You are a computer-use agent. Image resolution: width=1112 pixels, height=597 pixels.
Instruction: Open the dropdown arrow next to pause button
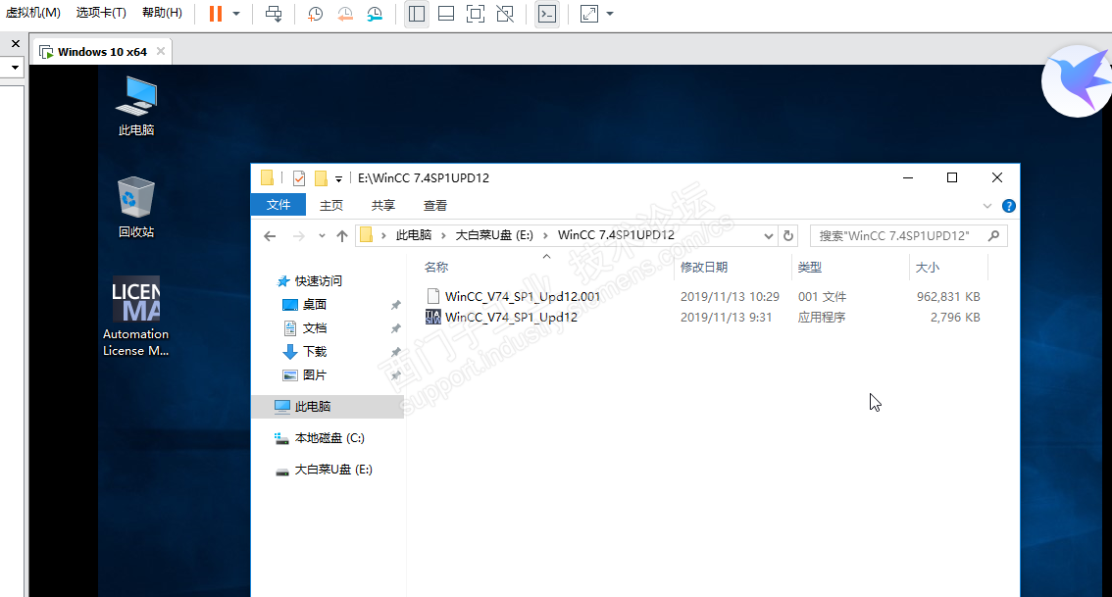coord(236,14)
